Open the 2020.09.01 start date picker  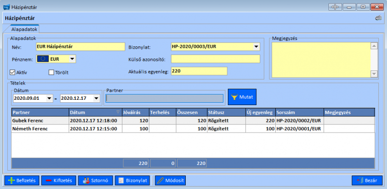coord(49,98)
